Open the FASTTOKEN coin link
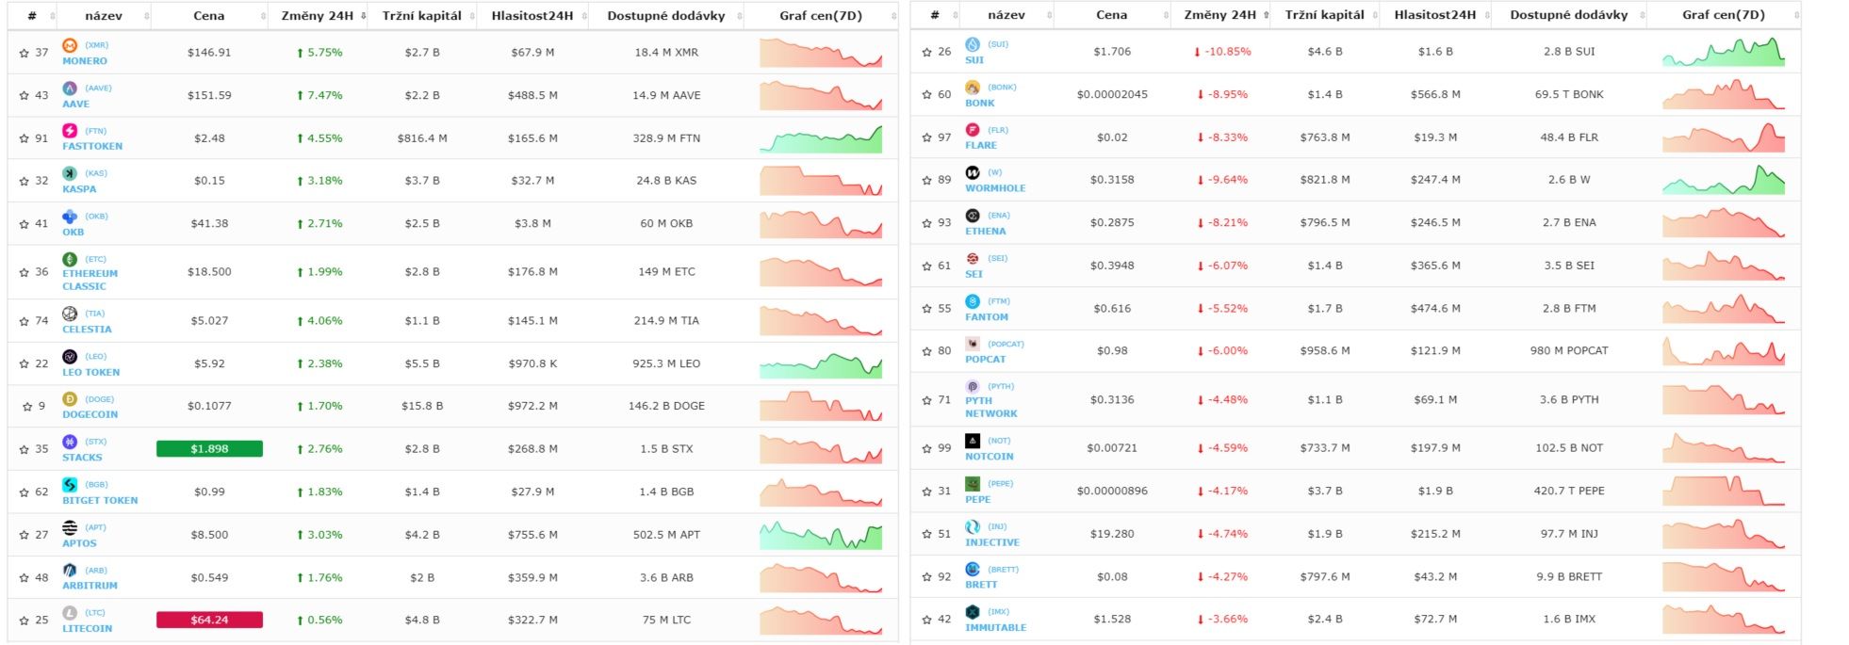This screenshot has height=645, width=1849. click(92, 146)
